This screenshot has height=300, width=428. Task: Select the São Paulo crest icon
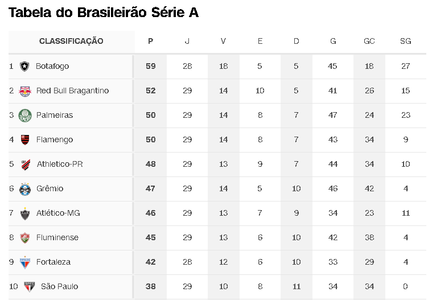pos(29,287)
